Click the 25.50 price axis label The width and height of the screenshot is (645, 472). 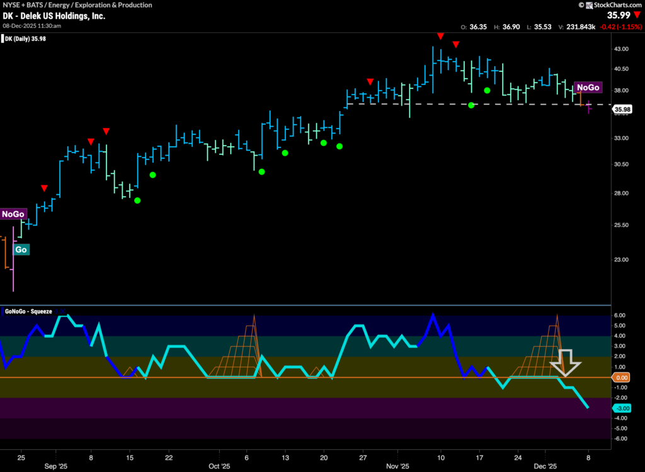(x=621, y=225)
